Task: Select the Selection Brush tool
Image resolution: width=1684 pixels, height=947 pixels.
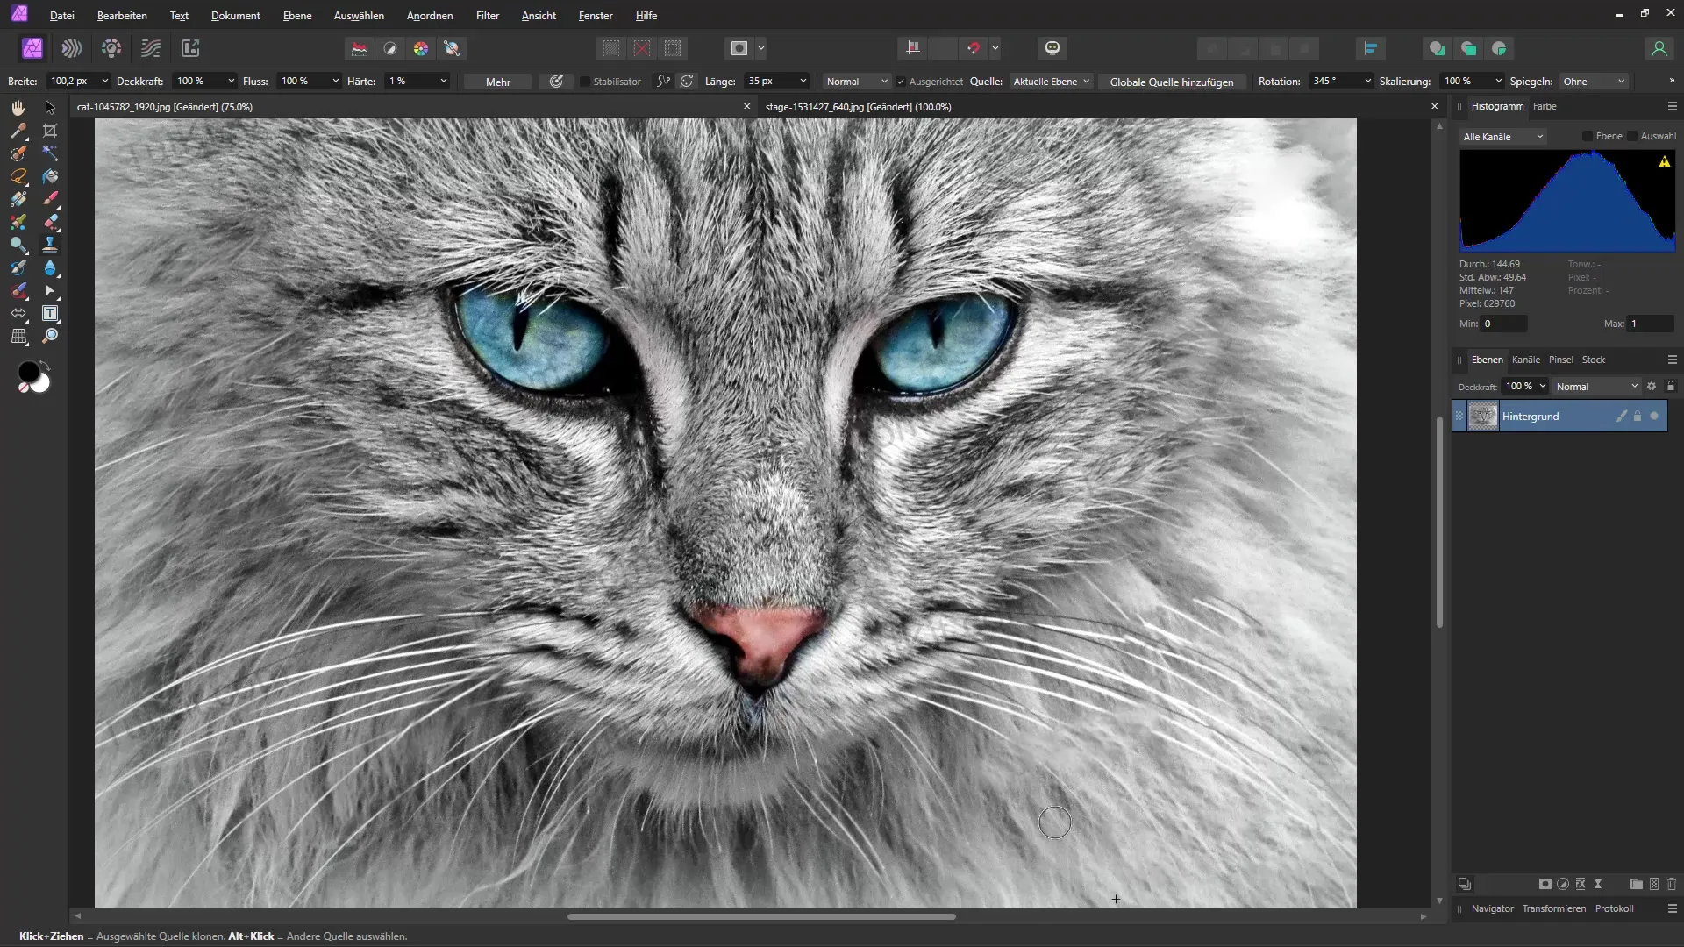Action: coord(18,153)
